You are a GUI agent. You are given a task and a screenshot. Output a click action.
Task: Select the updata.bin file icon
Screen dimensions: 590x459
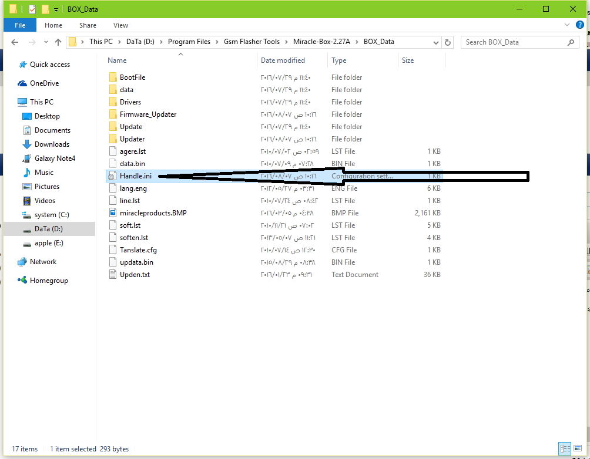[x=113, y=262]
